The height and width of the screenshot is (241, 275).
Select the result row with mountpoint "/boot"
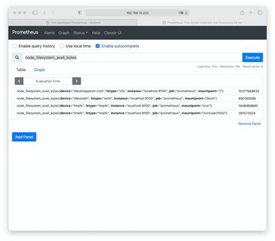137,98
